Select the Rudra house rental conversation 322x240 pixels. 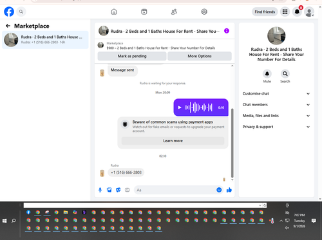(45, 40)
